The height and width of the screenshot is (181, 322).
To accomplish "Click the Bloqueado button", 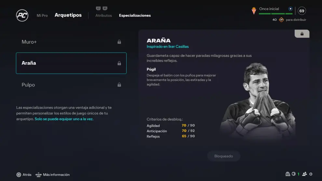I will (224, 156).
